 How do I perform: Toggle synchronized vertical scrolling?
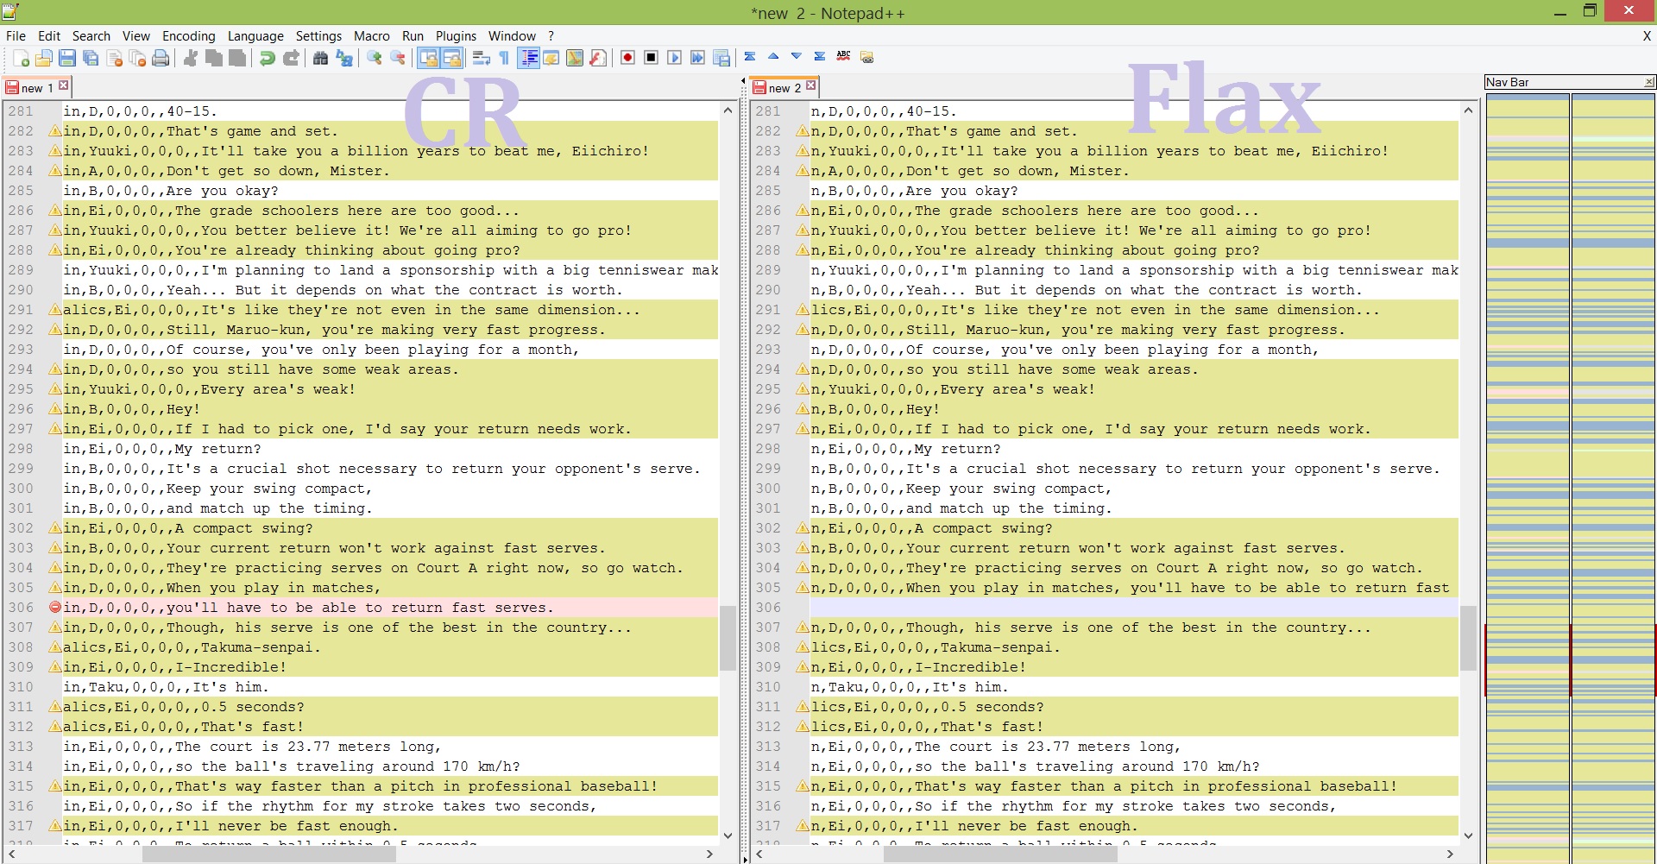click(x=428, y=58)
